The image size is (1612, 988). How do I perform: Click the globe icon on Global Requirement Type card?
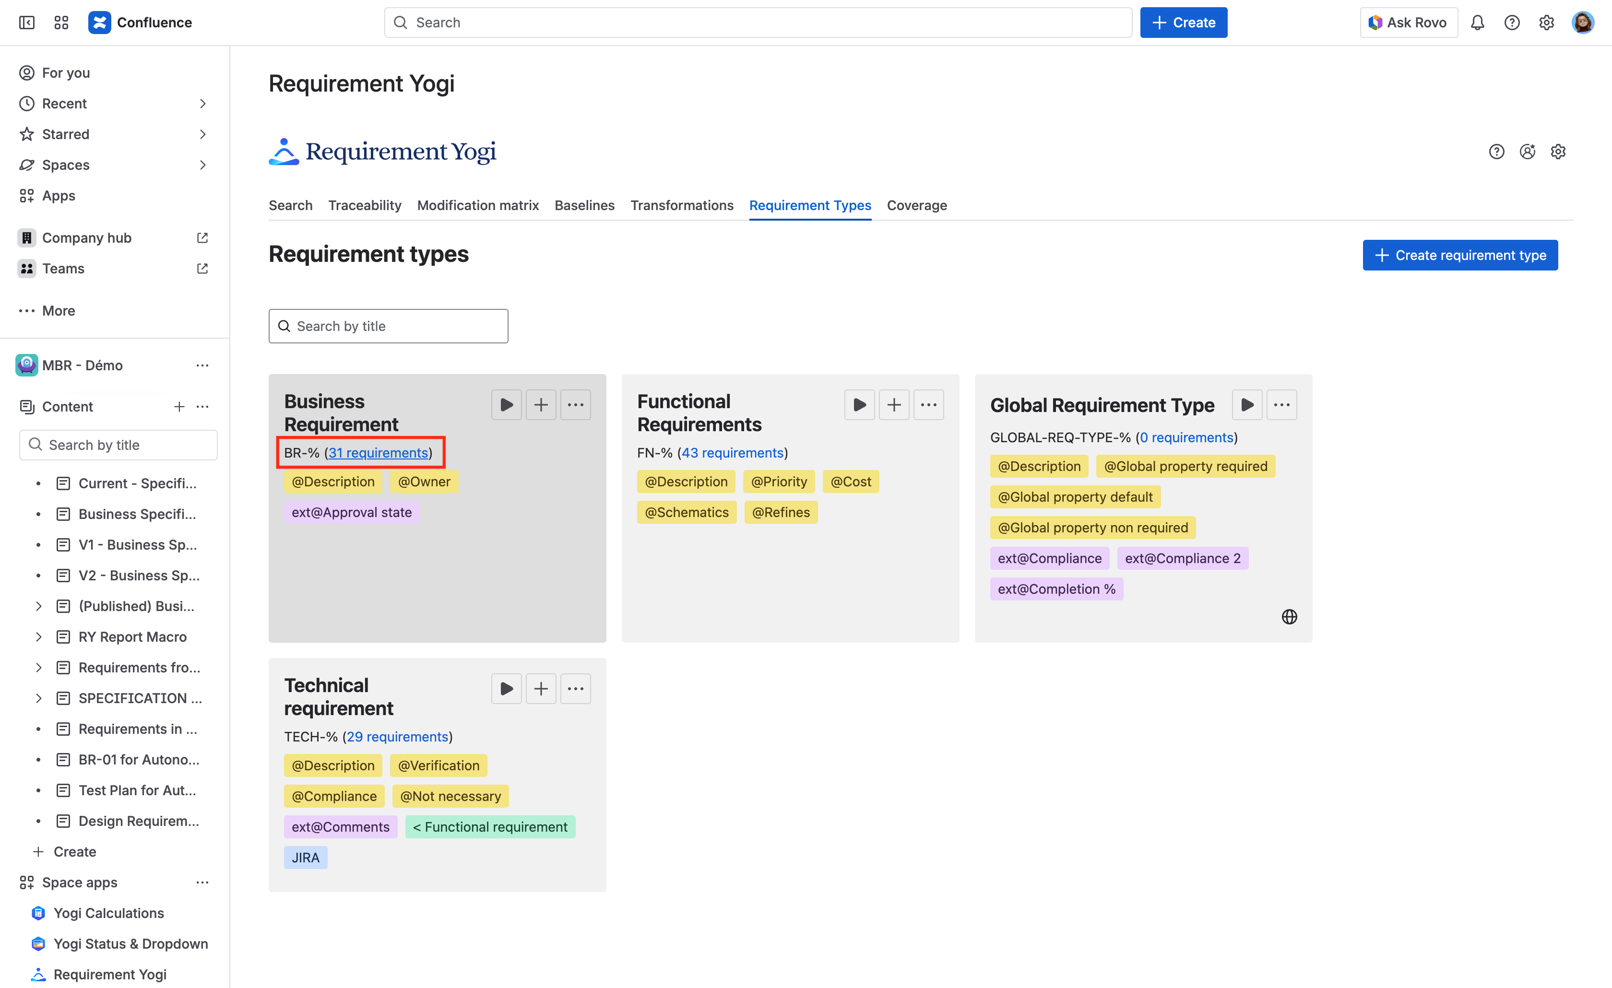1289,616
